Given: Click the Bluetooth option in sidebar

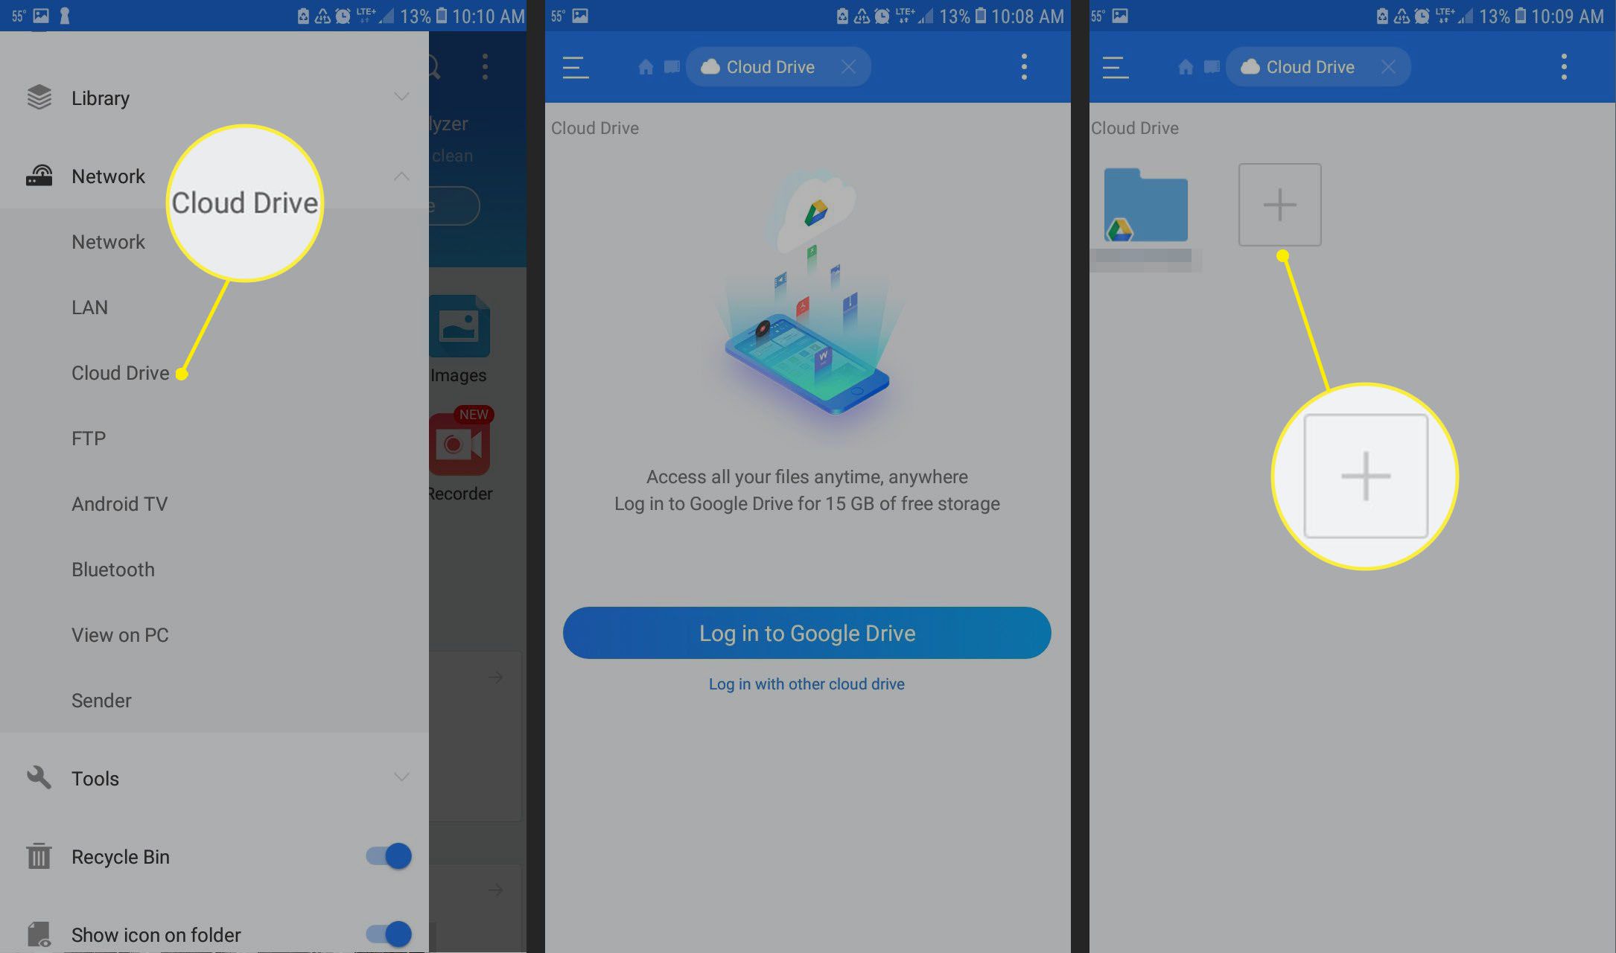Looking at the screenshot, I should 112,570.
